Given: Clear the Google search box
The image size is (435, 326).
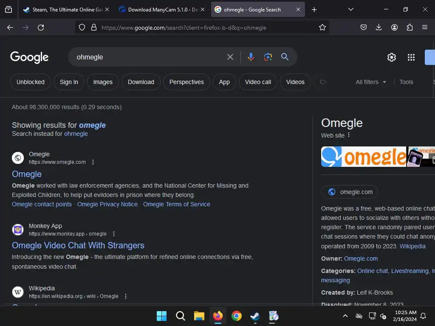Looking at the screenshot, I should pyautogui.click(x=230, y=57).
